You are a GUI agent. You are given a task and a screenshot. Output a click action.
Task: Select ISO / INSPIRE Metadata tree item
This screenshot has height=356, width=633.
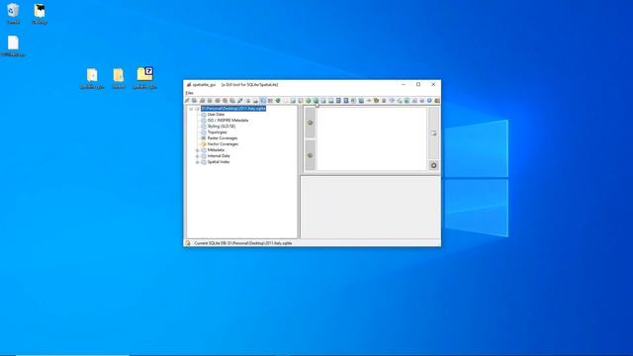227,121
